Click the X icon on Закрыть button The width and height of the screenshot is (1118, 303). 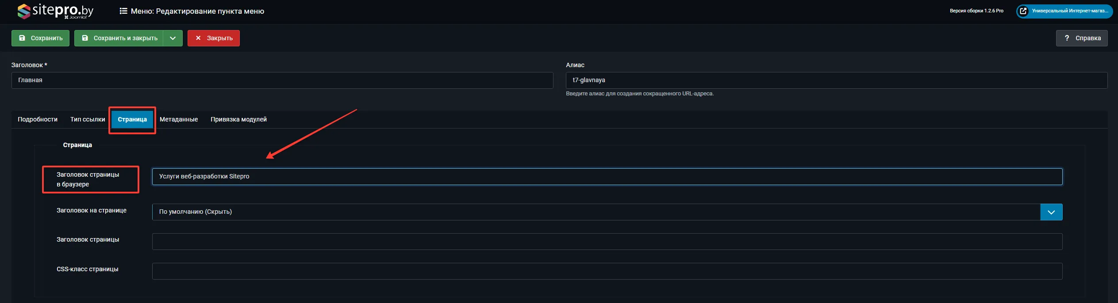coord(198,38)
